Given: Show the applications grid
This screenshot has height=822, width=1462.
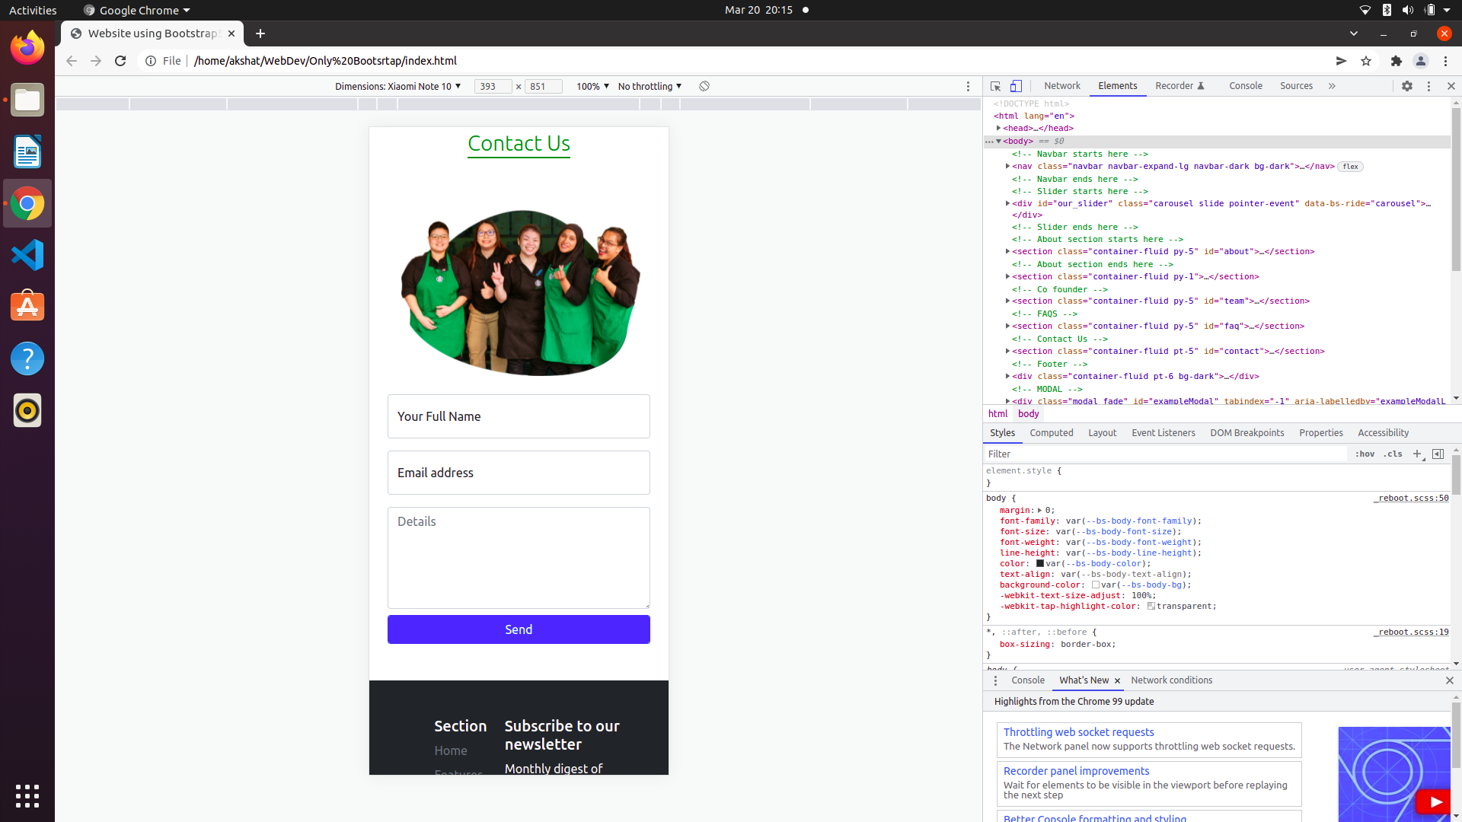Looking at the screenshot, I should 27,796.
